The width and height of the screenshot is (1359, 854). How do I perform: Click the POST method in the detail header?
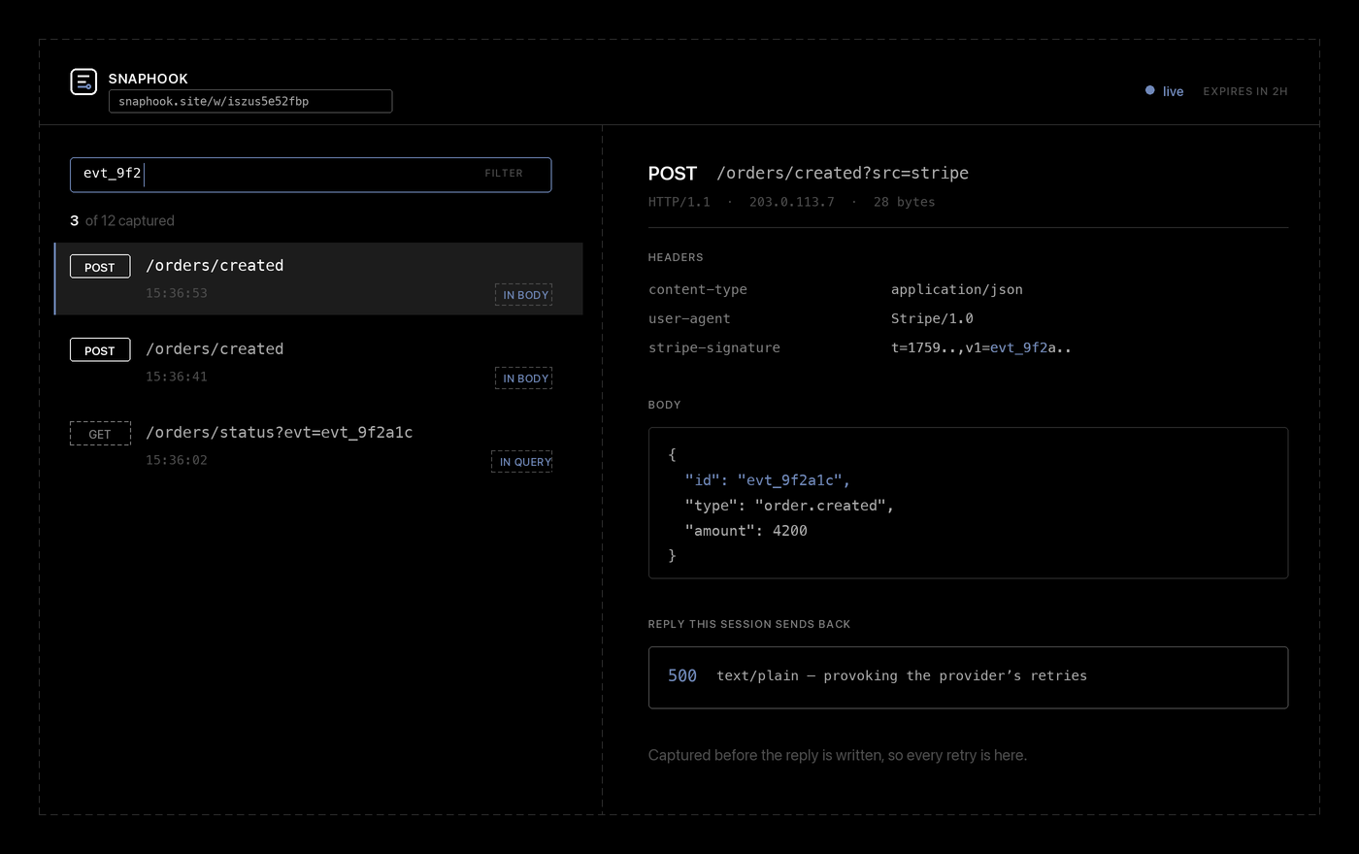click(673, 174)
